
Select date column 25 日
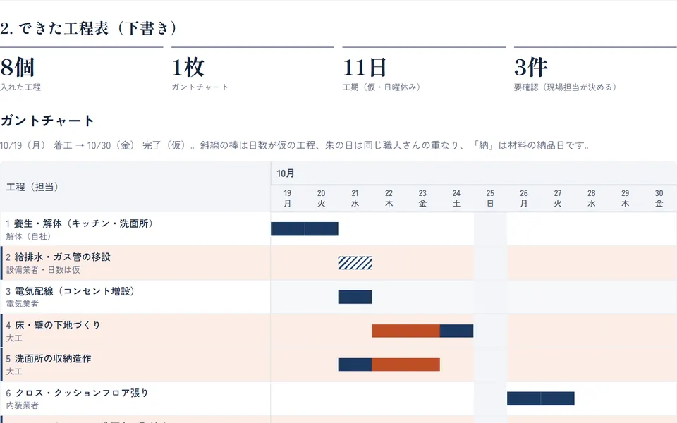pyautogui.click(x=490, y=199)
